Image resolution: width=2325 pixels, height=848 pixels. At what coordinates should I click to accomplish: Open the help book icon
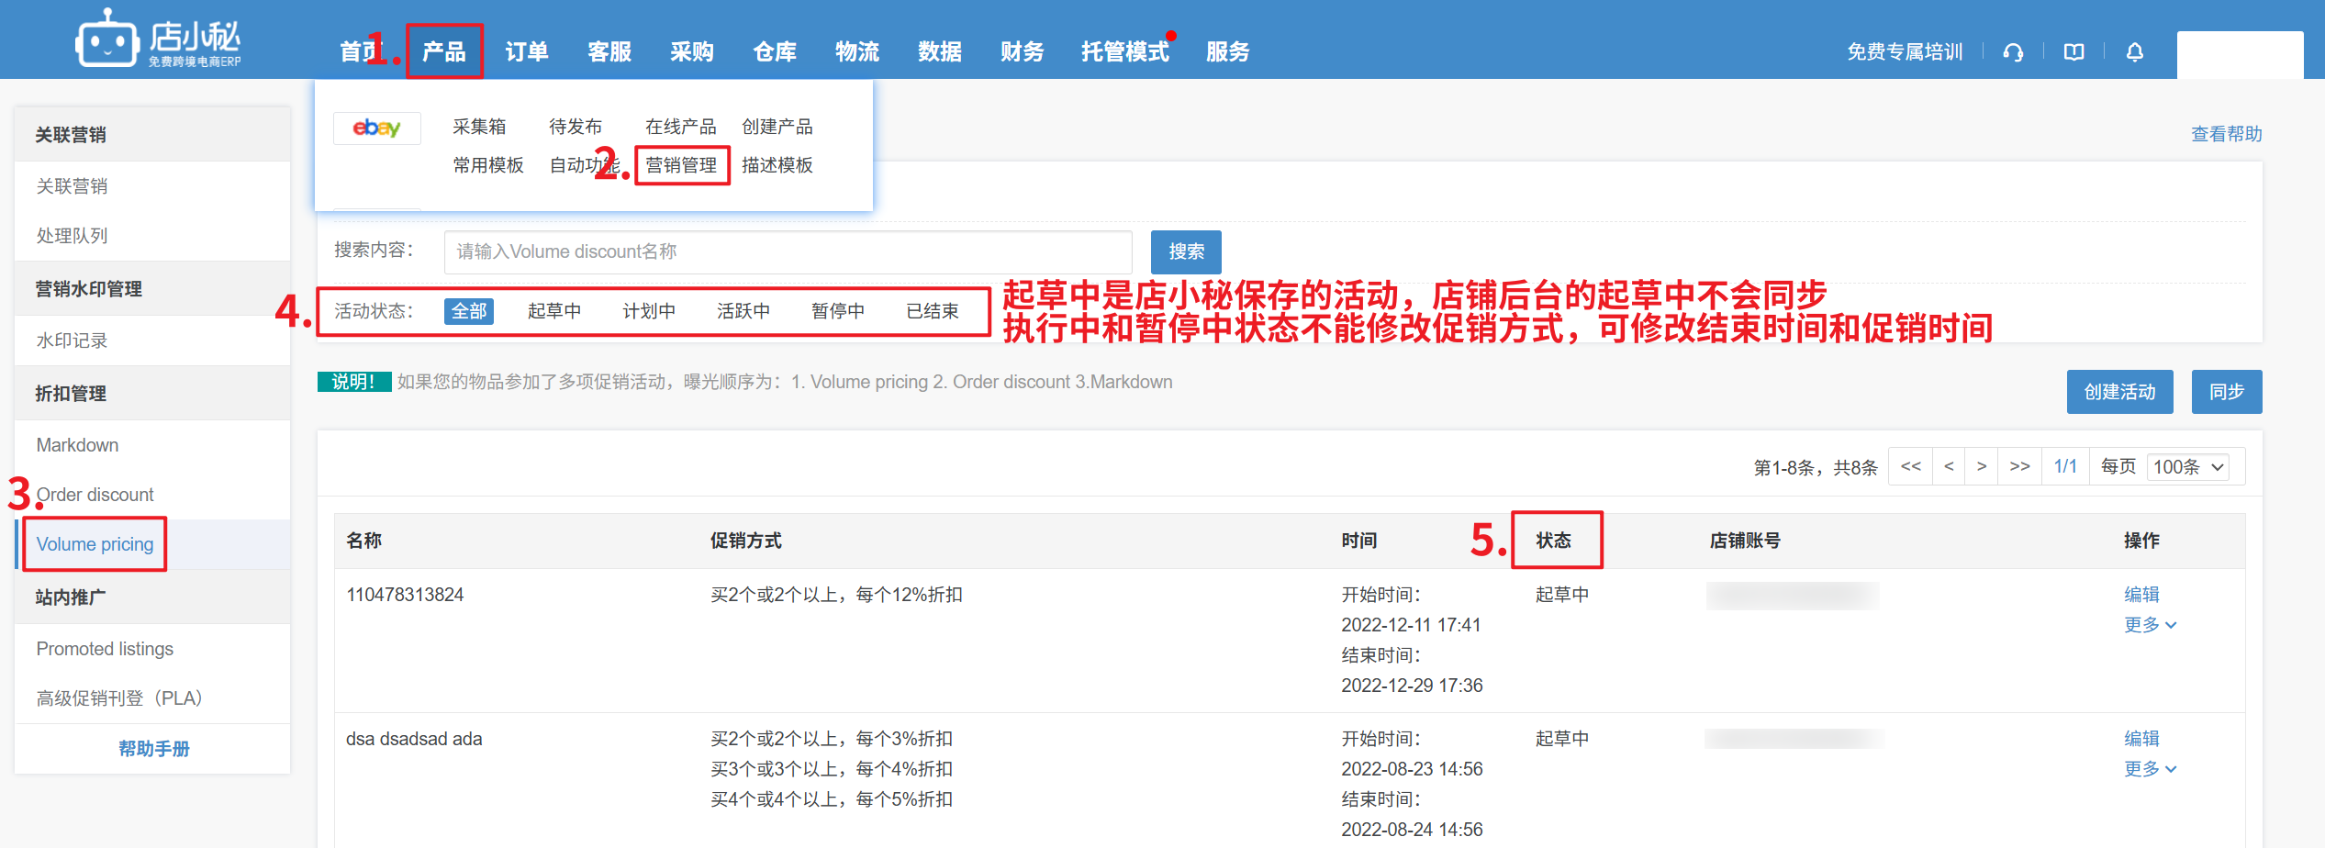click(x=2073, y=52)
